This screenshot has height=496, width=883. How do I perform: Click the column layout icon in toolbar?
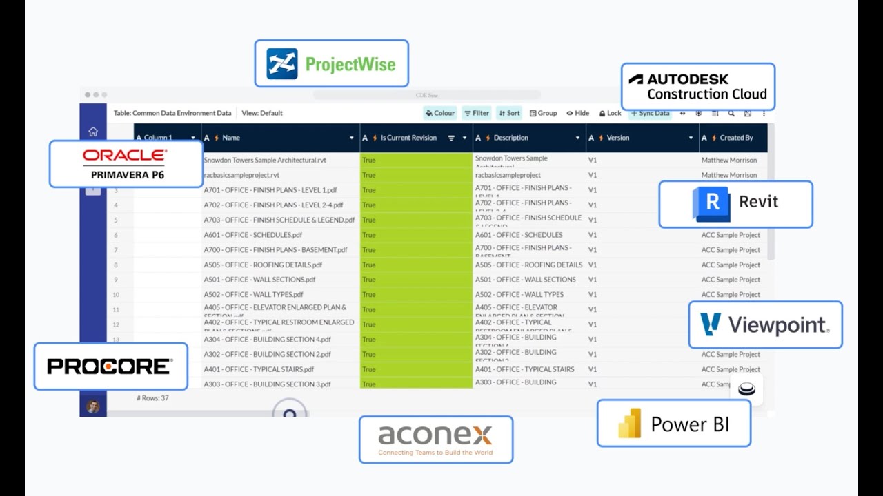(x=715, y=113)
